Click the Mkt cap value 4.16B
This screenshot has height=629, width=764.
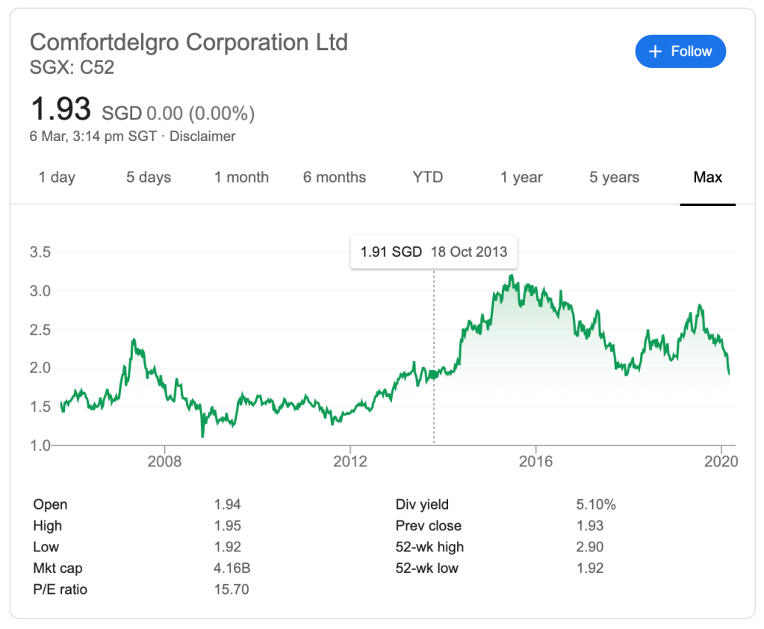point(232,569)
